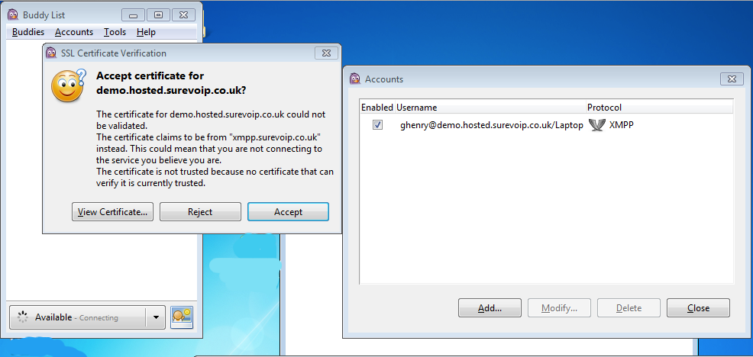
Task: Click the XMPP protocol icon
Action: pos(596,125)
